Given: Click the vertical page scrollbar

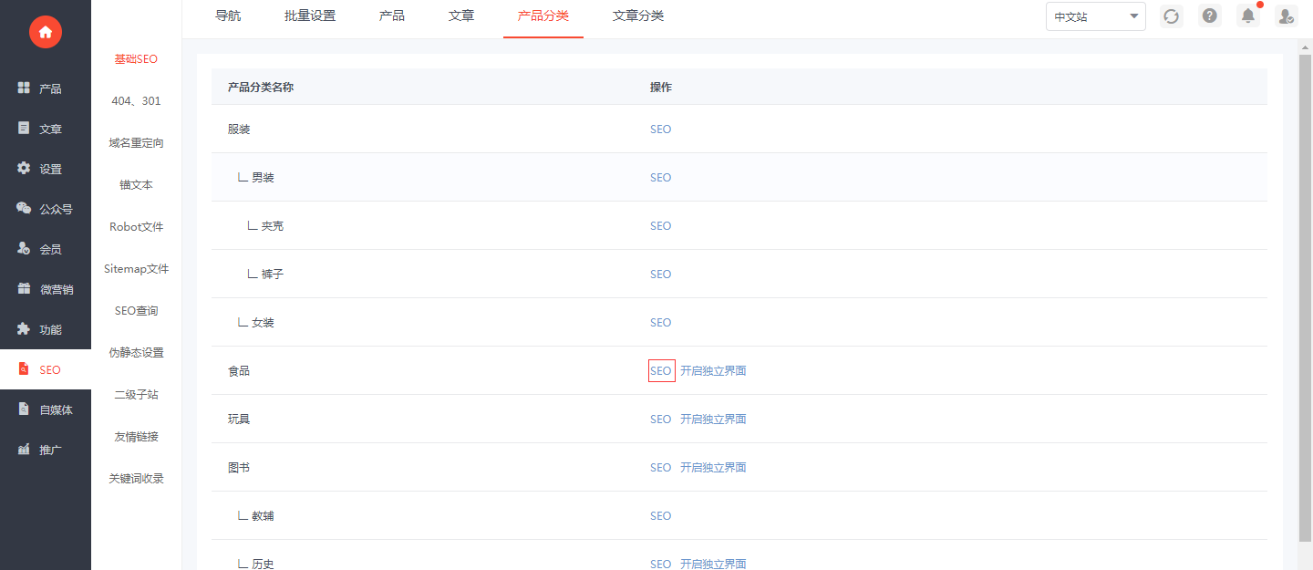Looking at the screenshot, I should 1305,296.
